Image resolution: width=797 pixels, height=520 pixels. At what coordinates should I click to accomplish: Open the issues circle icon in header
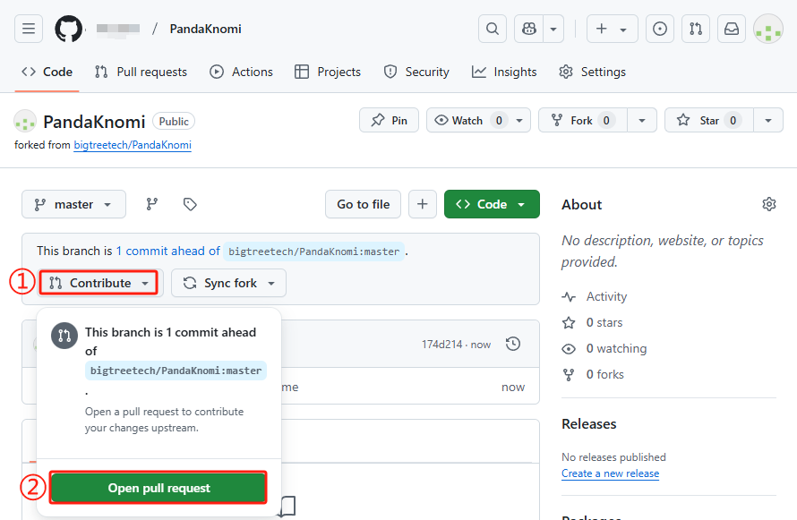660,29
